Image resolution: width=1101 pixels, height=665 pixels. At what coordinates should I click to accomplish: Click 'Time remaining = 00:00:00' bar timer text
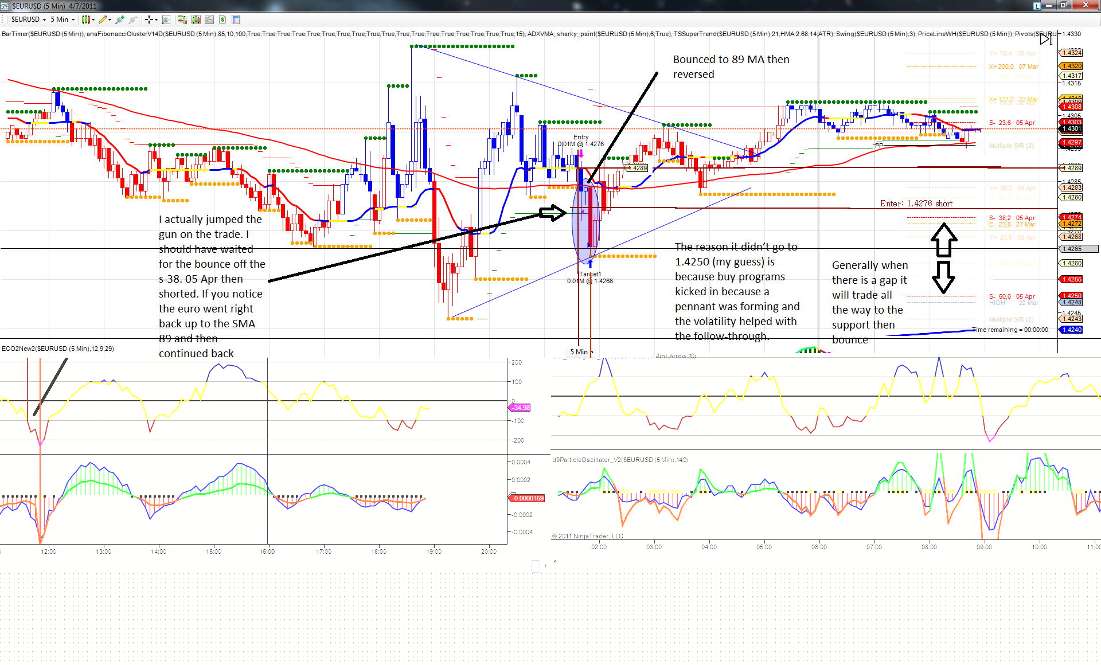pos(1010,330)
